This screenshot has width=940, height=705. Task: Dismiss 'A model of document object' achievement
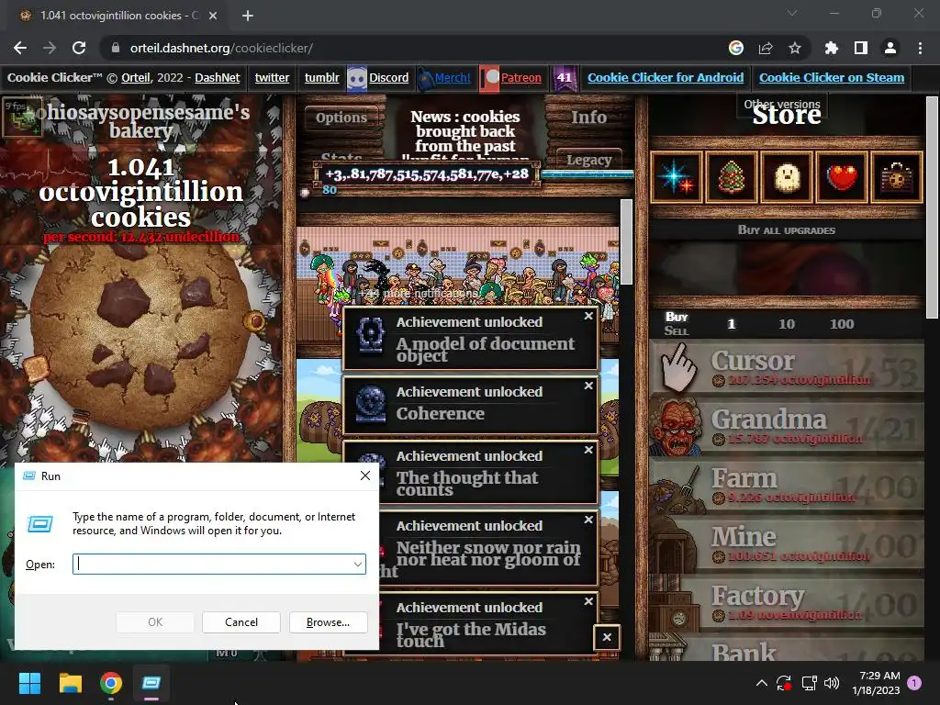588,316
